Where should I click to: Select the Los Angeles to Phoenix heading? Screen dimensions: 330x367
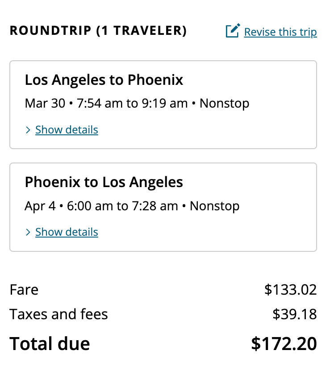click(x=104, y=80)
